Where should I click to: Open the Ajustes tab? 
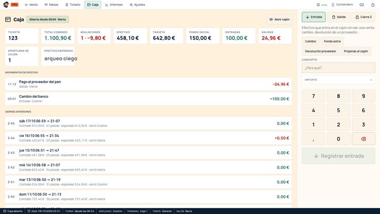[x=137, y=5]
